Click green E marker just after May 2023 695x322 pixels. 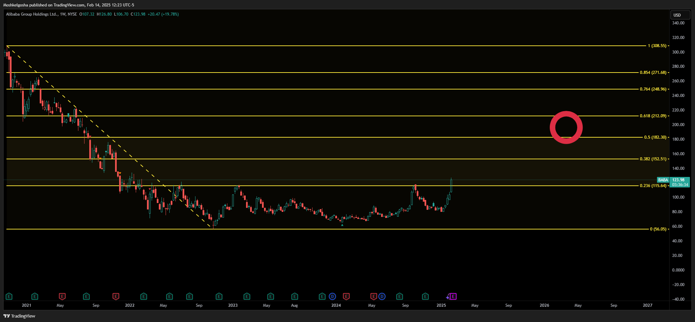pos(270,297)
